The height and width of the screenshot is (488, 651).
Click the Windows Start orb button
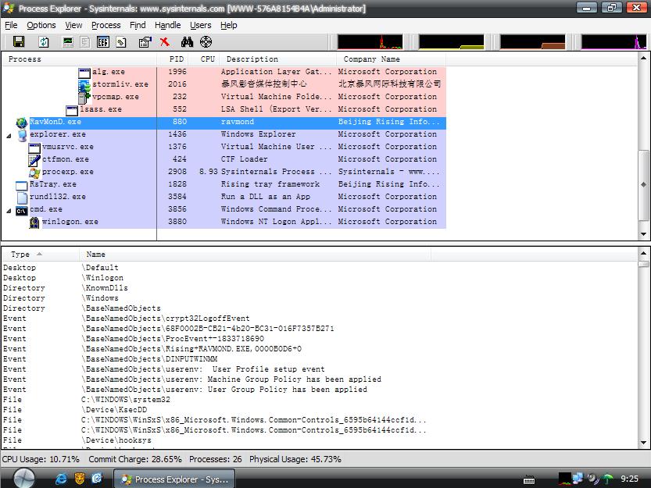click(x=24, y=477)
